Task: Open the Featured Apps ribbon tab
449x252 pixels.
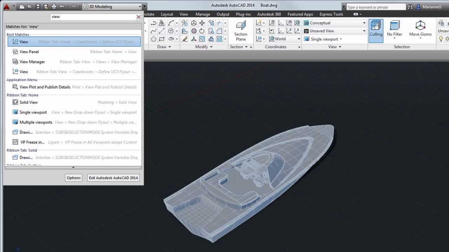Action: tap(300, 14)
